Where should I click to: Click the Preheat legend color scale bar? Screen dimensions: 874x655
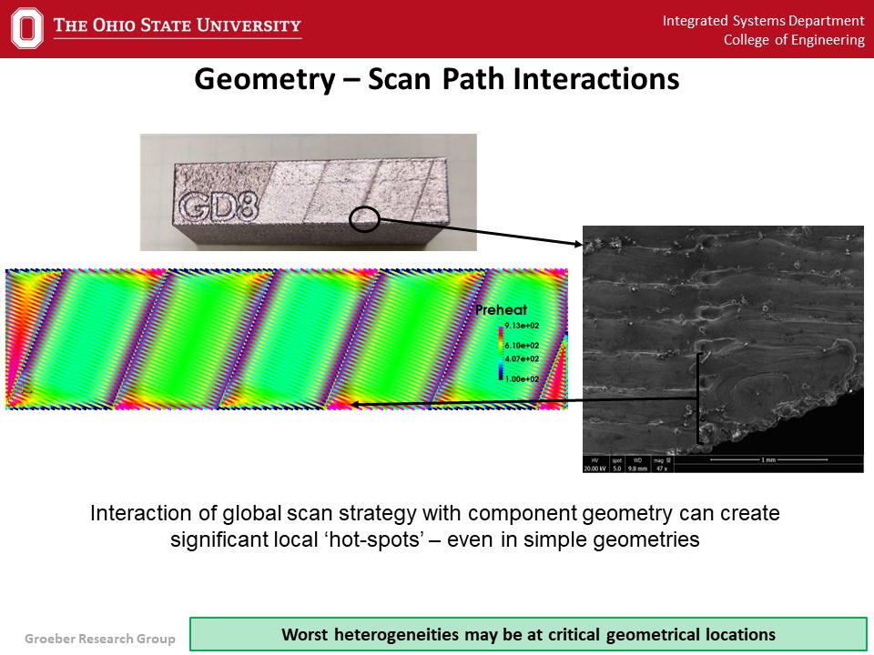pyautogui.click(x=500, y=351)
